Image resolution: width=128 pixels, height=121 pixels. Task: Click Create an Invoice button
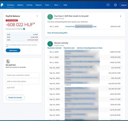coord(15,97)
